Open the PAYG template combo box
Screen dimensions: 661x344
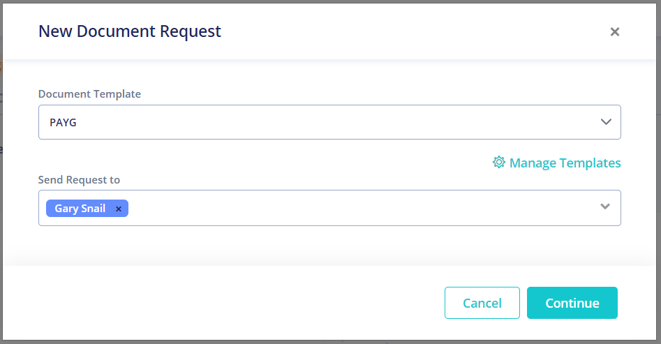pyautogui.click(x=329, y=122)
